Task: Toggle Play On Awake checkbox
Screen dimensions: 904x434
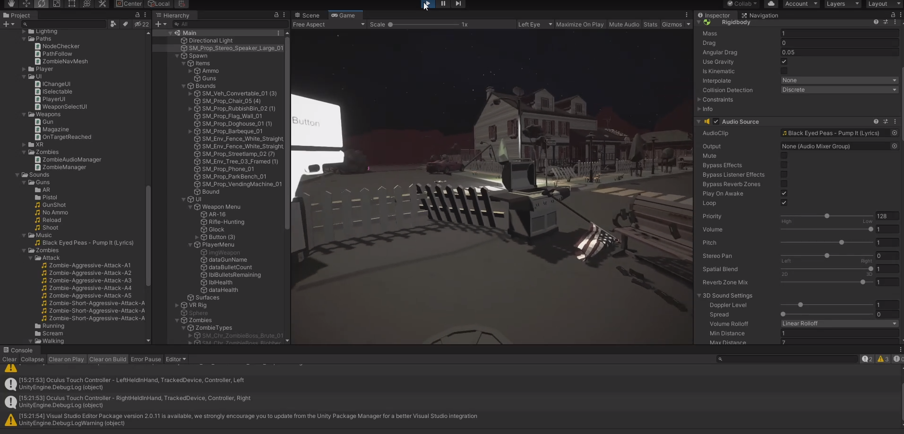Action: pyautogui.click(x=784, y=194)
